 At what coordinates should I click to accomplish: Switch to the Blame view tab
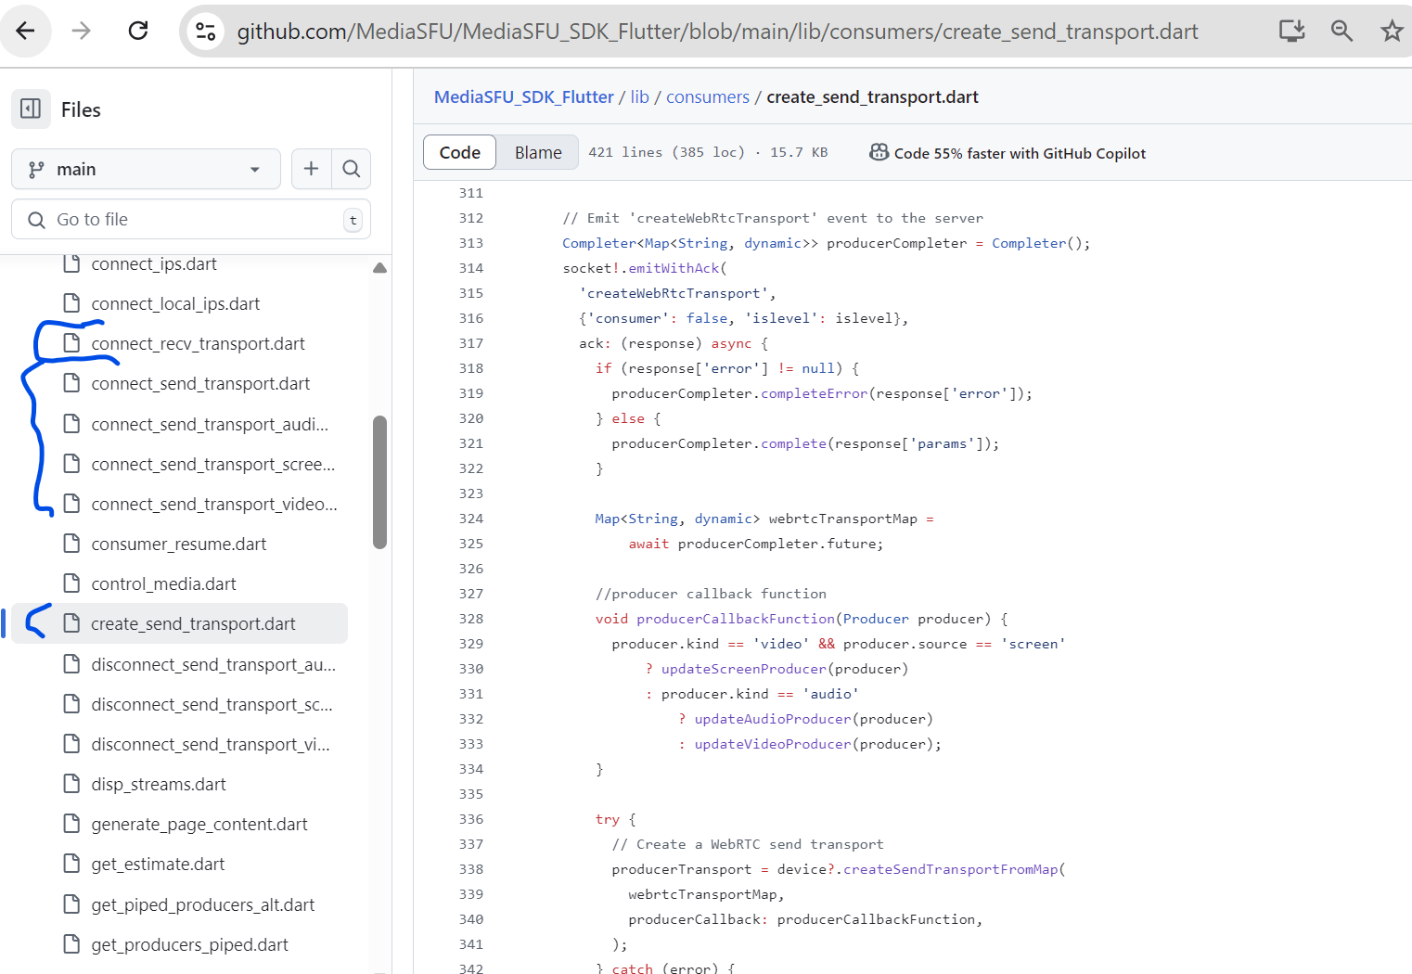click(538, 152)
